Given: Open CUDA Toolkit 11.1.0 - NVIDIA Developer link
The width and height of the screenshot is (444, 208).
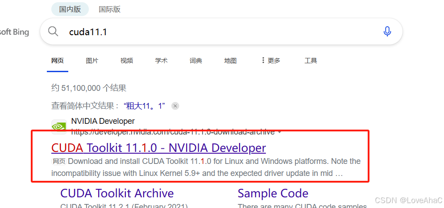Looking at the screenshot, I should pos(158,148).
